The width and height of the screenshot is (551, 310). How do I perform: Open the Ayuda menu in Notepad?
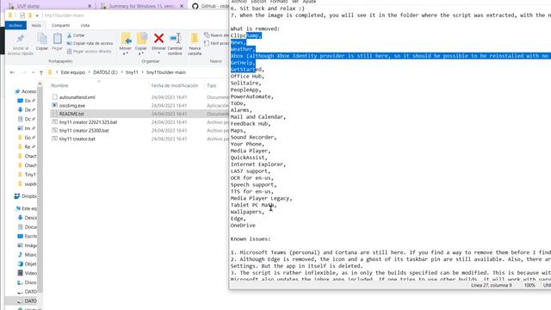(x=309, y=2)
